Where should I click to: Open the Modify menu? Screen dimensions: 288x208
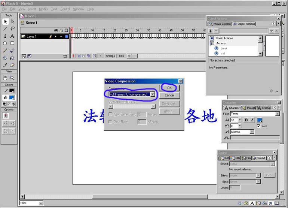(43, 9)
